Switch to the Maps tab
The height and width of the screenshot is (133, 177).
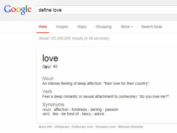pos(82,27)
